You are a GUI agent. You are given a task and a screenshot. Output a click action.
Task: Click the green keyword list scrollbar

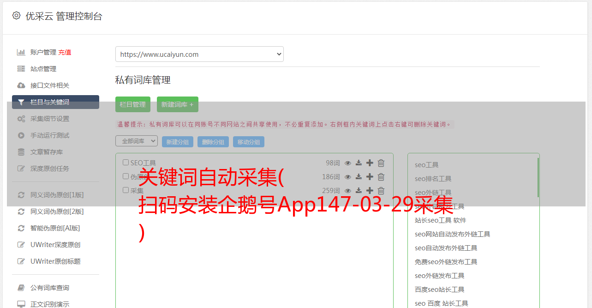point(538,177)
